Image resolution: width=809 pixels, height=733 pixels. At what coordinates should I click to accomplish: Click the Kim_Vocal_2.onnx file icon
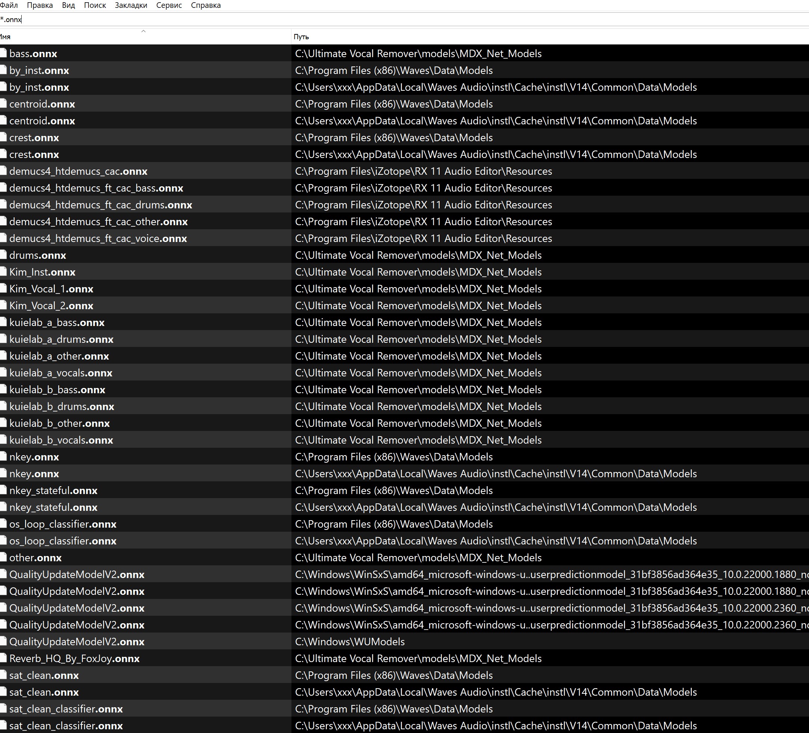point(3,305)
